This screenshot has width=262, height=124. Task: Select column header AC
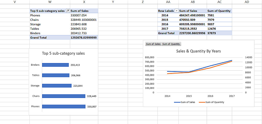[219, 2]
